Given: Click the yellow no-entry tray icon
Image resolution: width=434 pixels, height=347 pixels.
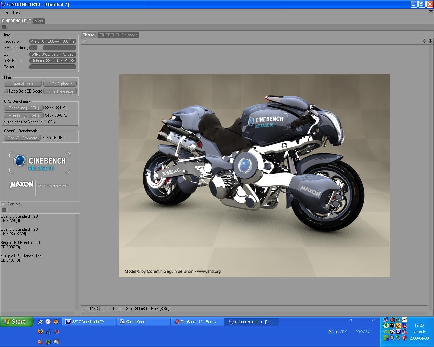Looking at the screenshot, I should coord(398,326).
